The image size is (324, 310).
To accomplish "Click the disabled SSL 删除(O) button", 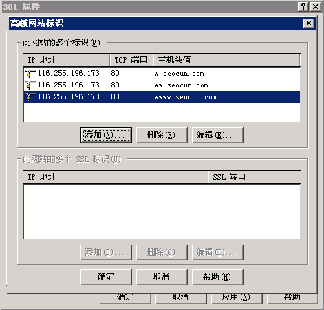I will 162,252.
